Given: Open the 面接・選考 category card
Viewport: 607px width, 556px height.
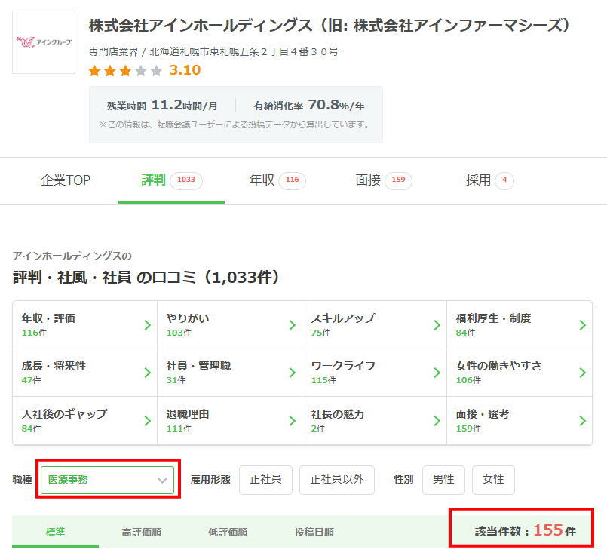Looking at the screenshot, I should pos(520,420).
